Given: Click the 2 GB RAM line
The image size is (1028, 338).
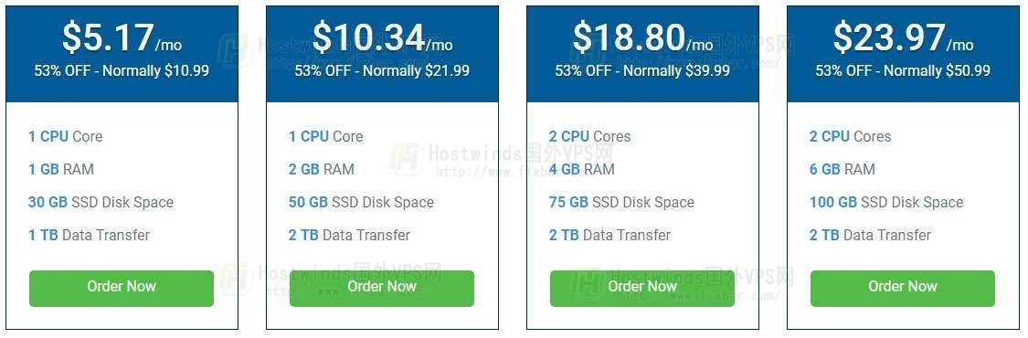Looking at the screenshot, I should pos(322,169).
